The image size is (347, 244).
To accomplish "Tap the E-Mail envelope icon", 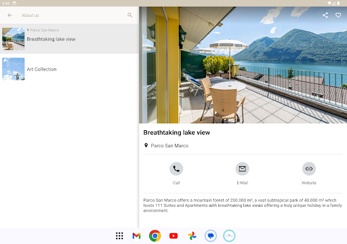I will click(243, 169).
